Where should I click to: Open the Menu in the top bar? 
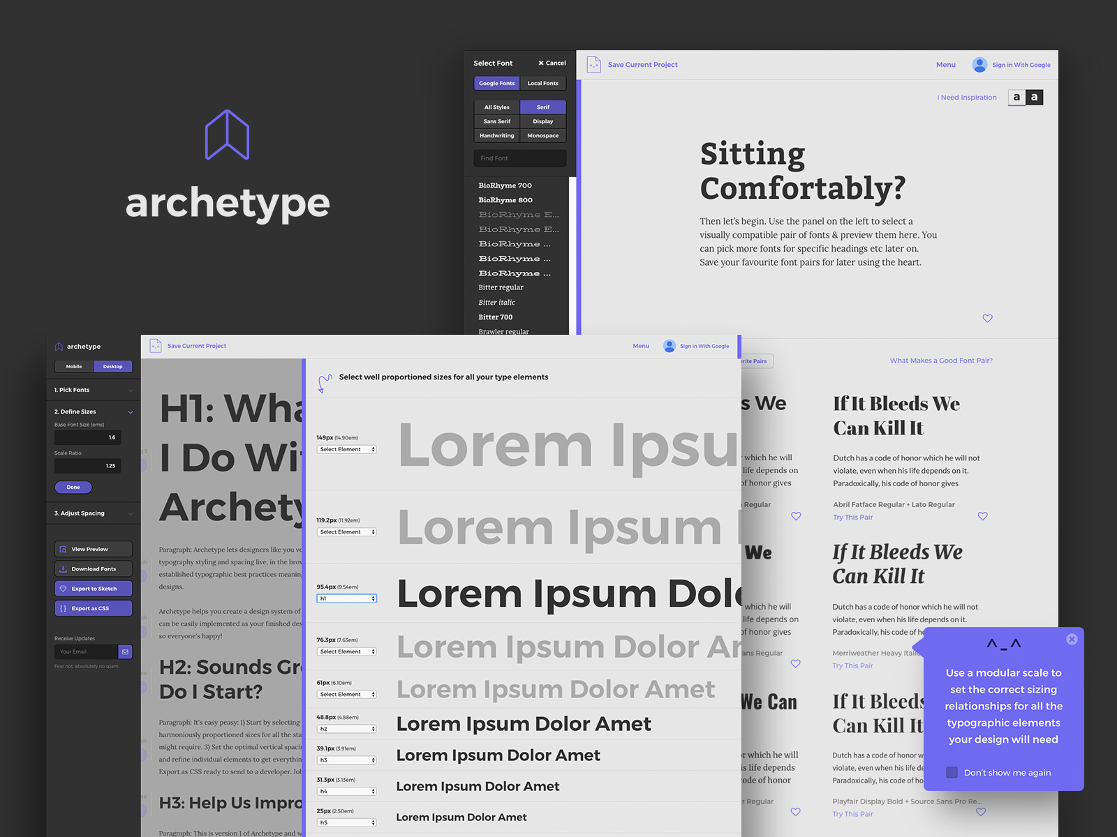pyautogui.click(x=946, y=64)
